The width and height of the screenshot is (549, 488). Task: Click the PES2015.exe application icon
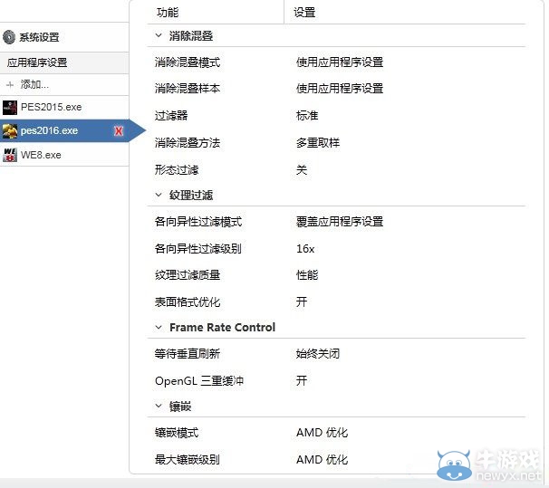9,108
